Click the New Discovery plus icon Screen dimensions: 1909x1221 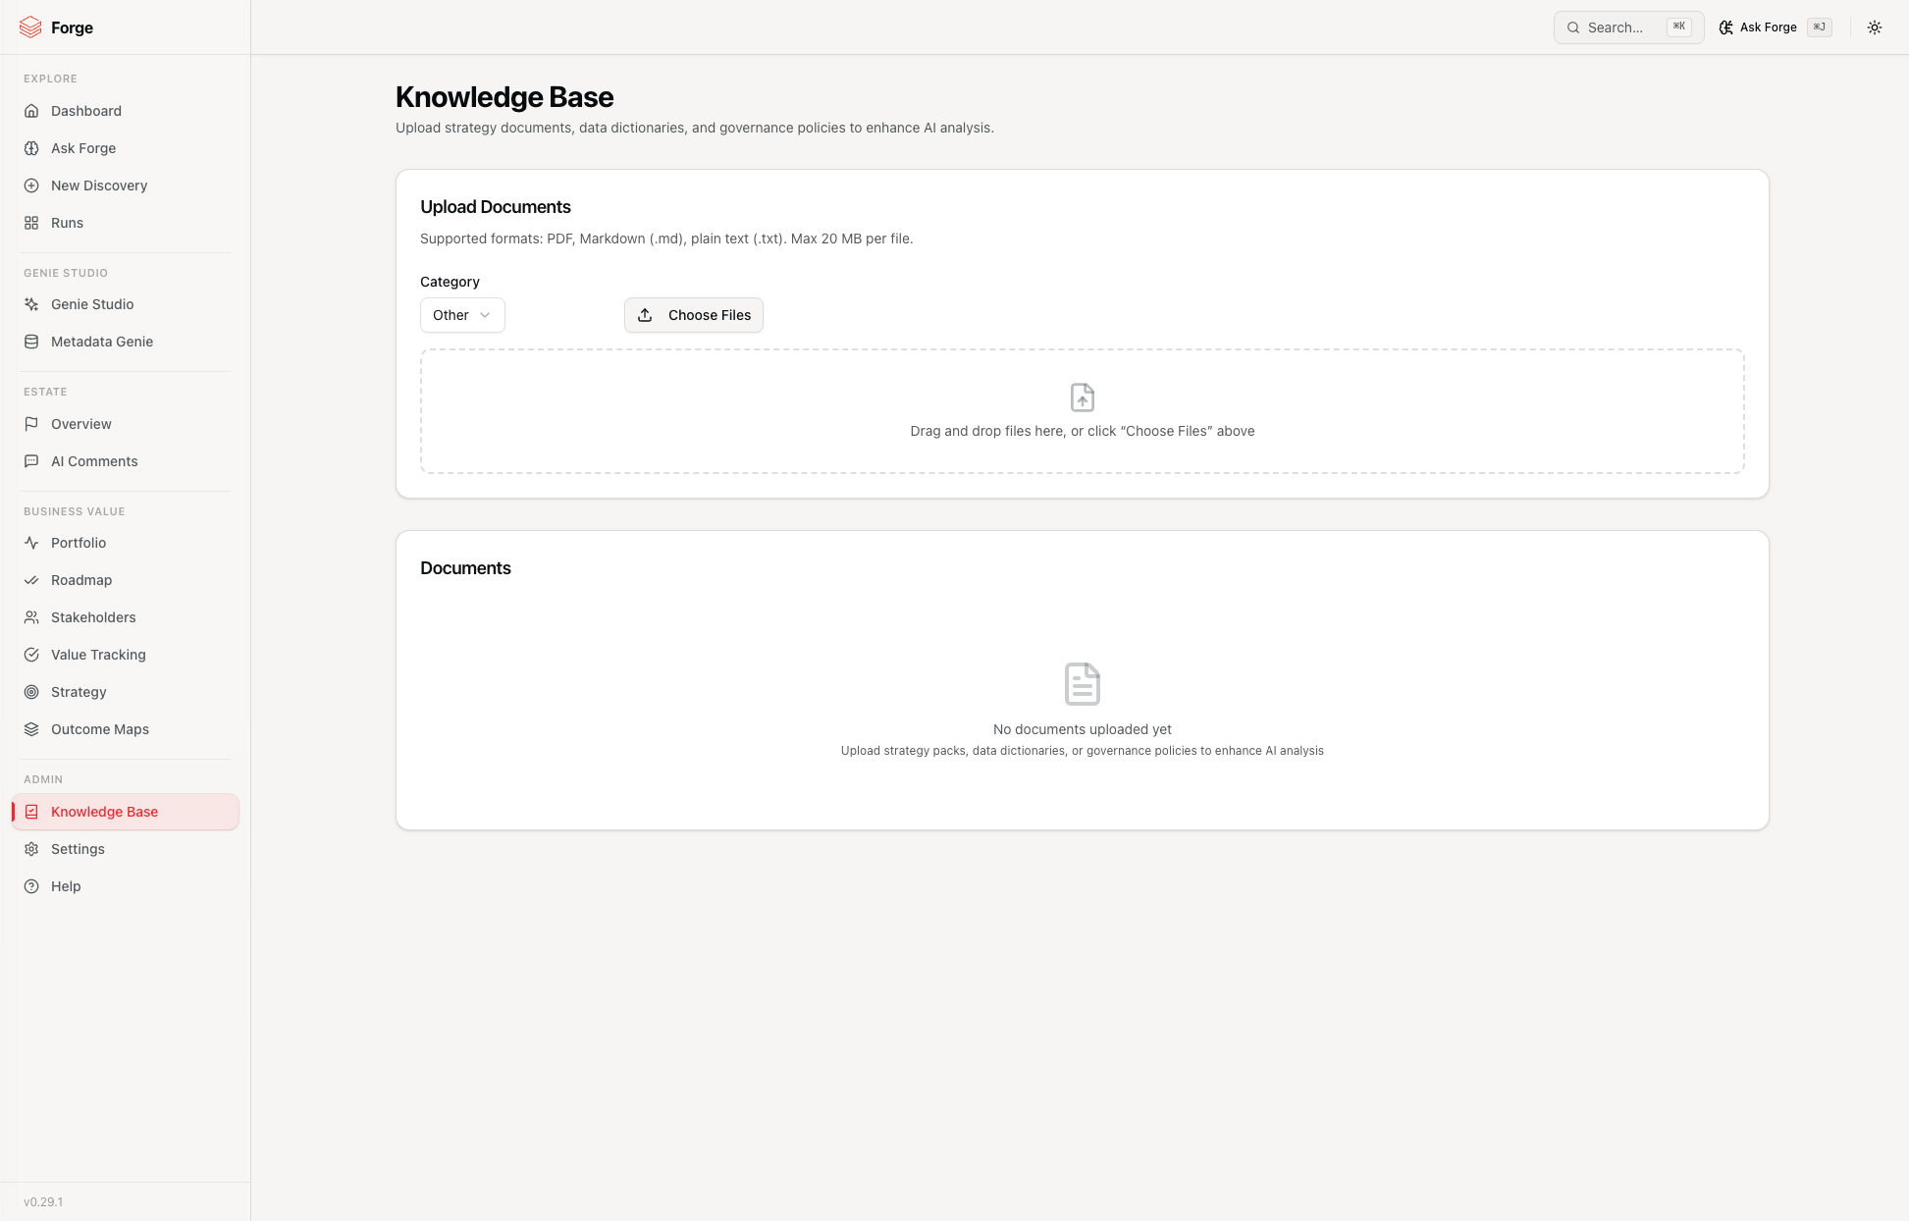(31, 186)
